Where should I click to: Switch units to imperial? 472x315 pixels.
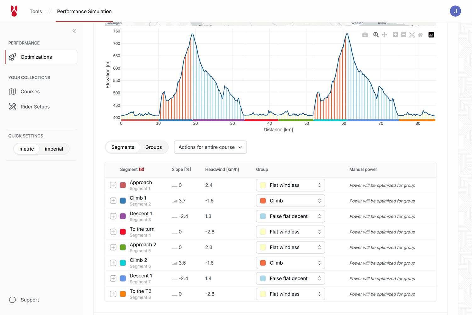click(54, 149)
